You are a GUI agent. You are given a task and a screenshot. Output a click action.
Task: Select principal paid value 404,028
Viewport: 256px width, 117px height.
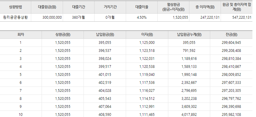pos(105,90)
